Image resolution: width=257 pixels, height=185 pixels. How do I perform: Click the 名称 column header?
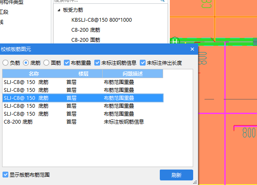pos(34,73)
